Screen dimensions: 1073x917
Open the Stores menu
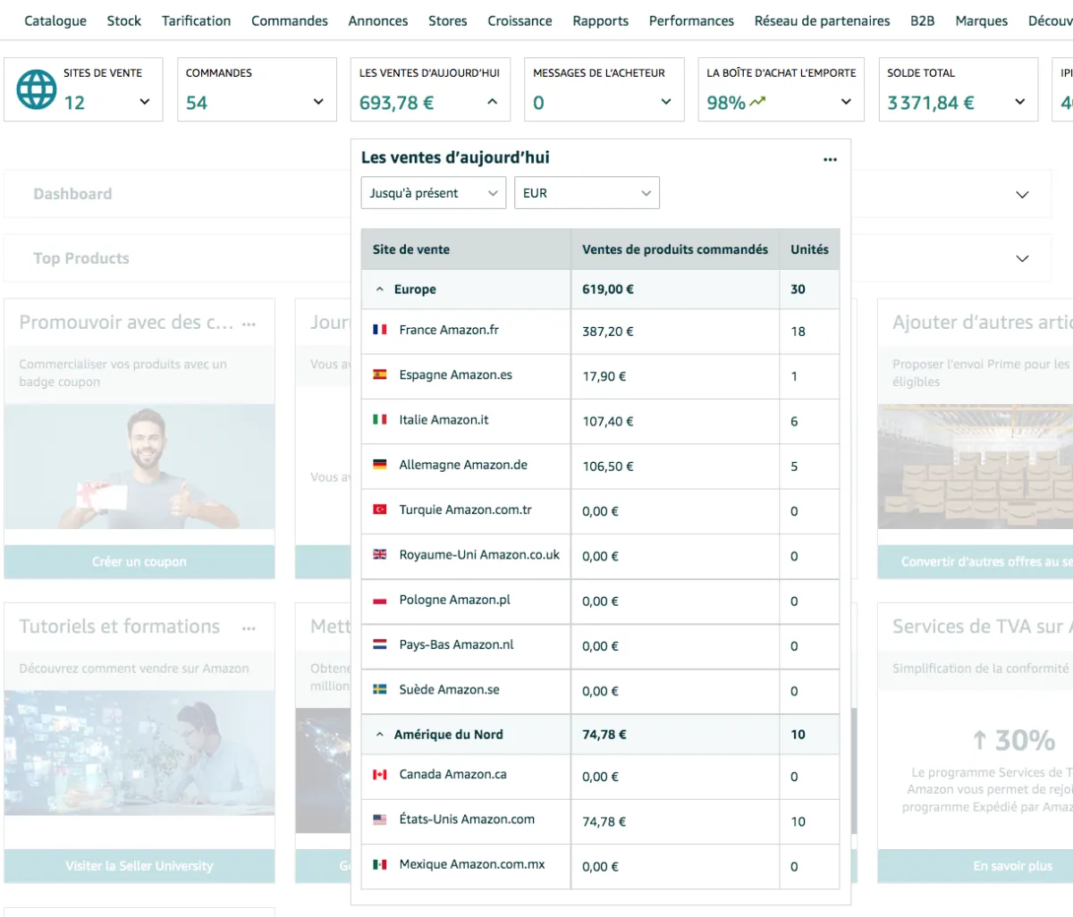(x=448, y=21)
